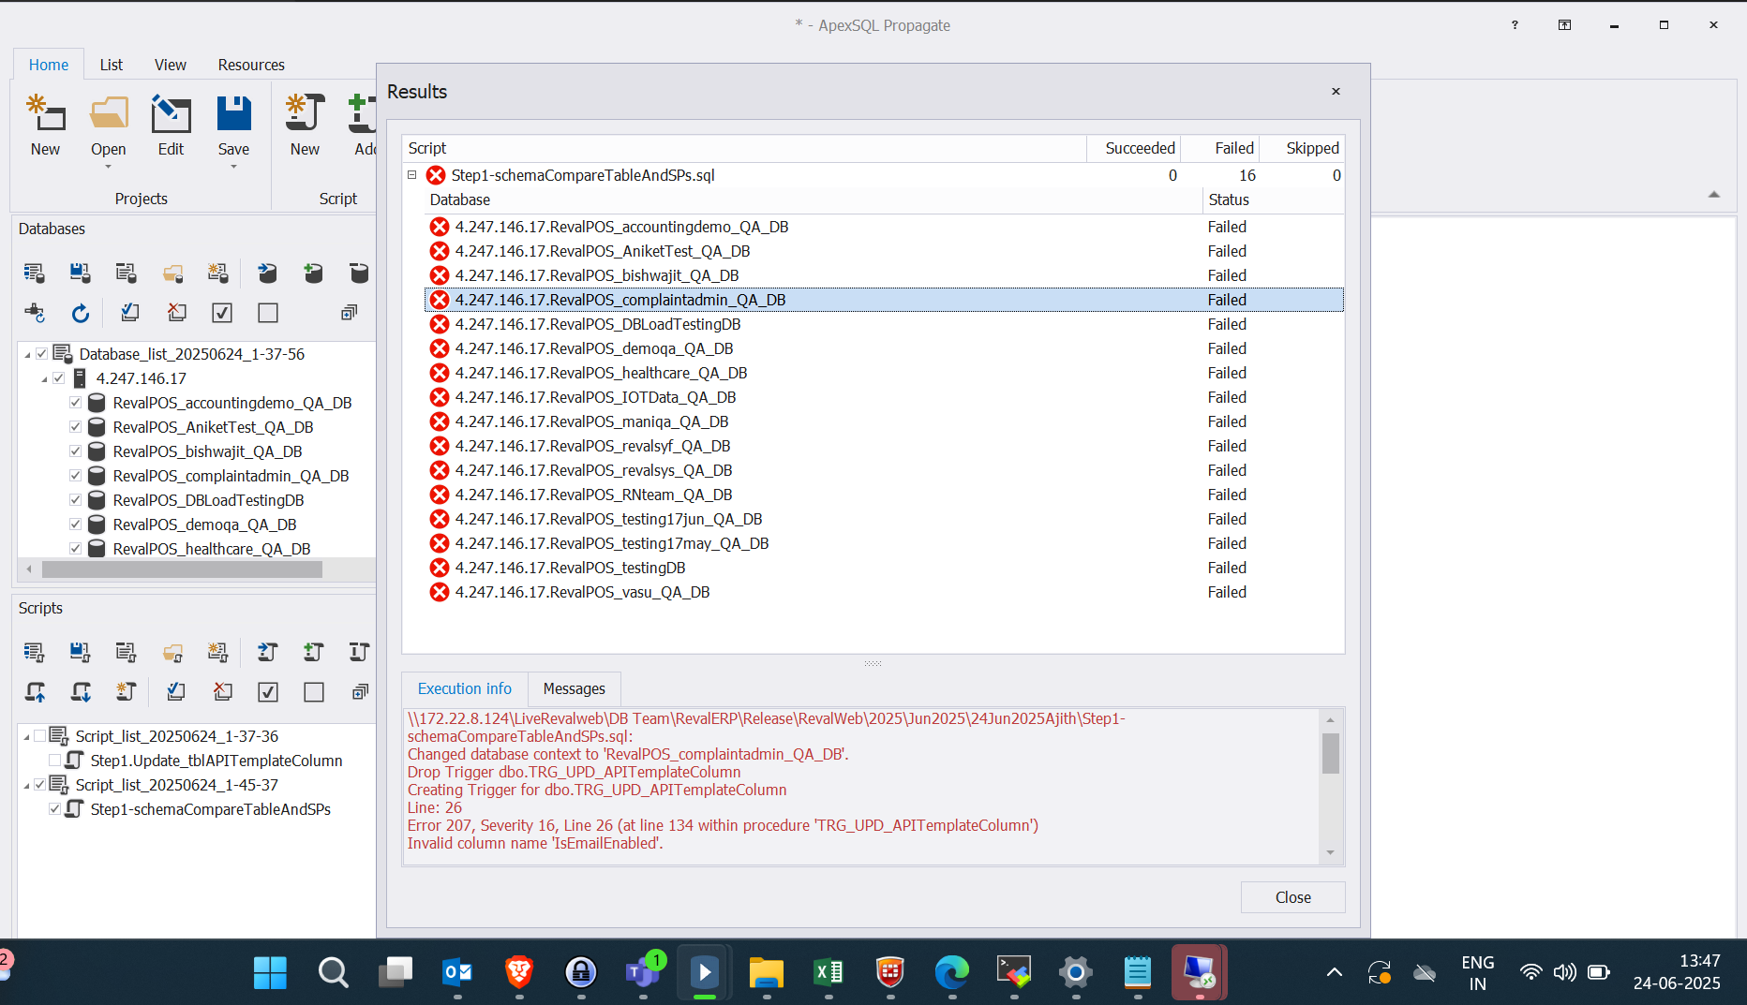Open the View ribbon tab

170,65
